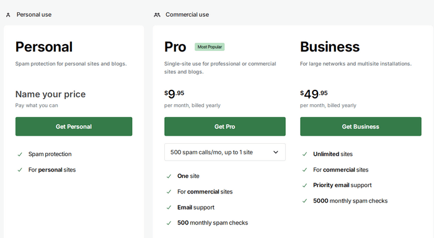The width and height of the screenshot is (434, 238).
Task: Click the checkmark beside Email support
Action: (x=169, y=208)
